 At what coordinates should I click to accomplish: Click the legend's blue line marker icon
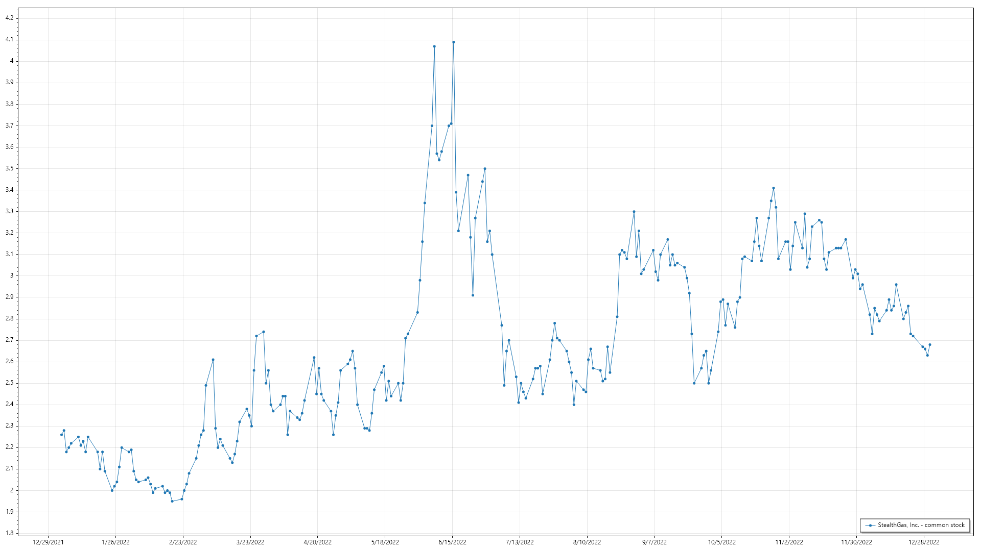(870, 525)
